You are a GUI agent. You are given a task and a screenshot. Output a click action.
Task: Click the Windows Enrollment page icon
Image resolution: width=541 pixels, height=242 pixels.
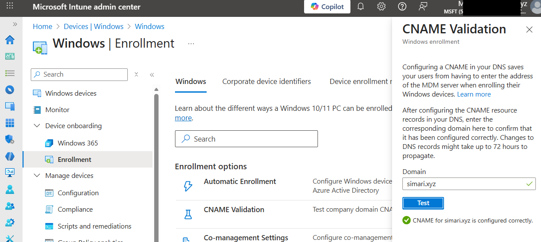tap(40, 47)
